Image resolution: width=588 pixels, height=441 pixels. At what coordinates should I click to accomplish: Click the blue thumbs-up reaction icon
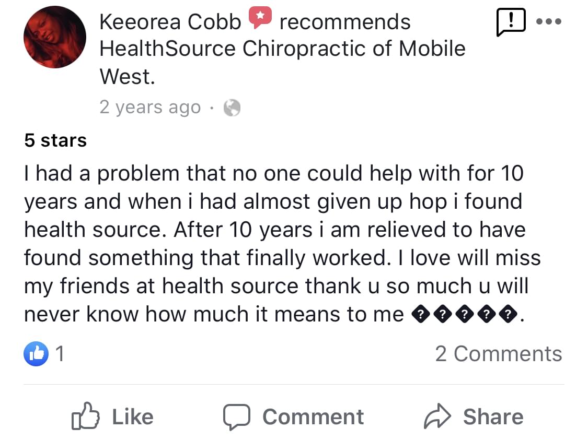(36, 353)
